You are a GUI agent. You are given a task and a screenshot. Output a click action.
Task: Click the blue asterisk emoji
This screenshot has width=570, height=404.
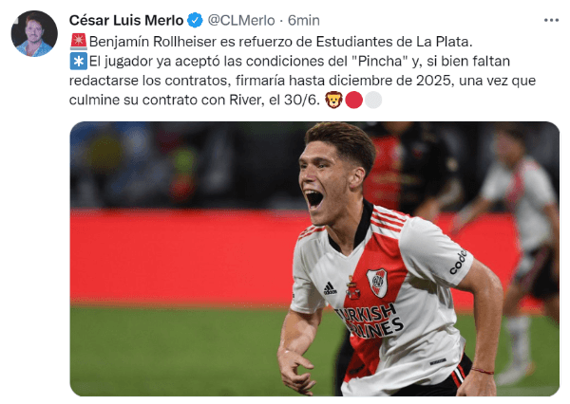(79, 61)
